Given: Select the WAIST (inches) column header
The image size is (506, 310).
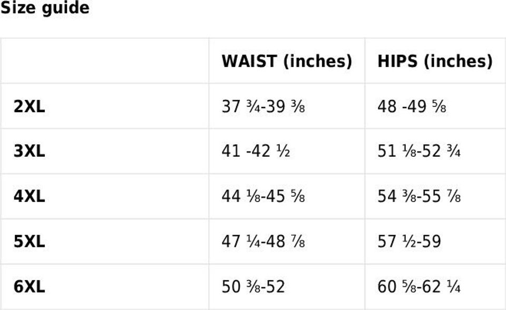Looking at the screenshot, I should (x=286, y=61).
